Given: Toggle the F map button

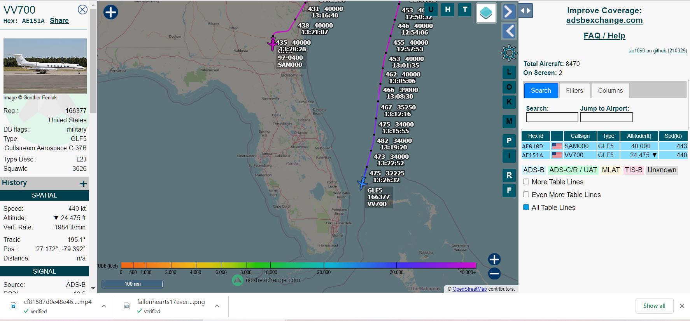Looking at the screenshot, I should (509, 190).
